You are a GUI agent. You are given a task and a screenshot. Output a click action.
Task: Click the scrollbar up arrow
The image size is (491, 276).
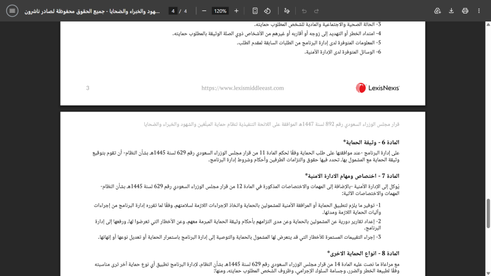(488, 25)
